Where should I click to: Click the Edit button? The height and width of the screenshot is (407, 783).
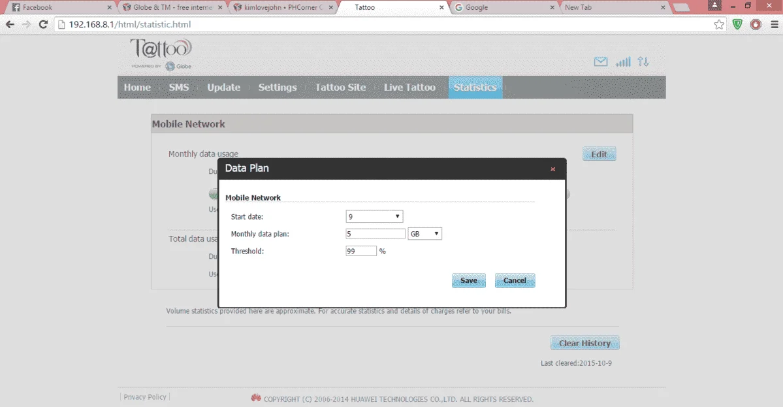pos(599,154)
